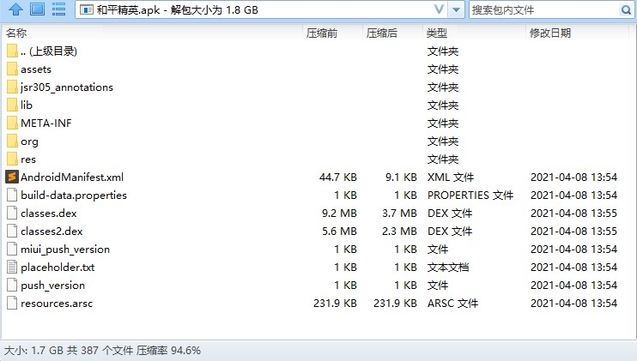Viewport: 637px width, 361px height.
Task: Focus the search-in-archive input field
Action: click(x=544, y=9)
